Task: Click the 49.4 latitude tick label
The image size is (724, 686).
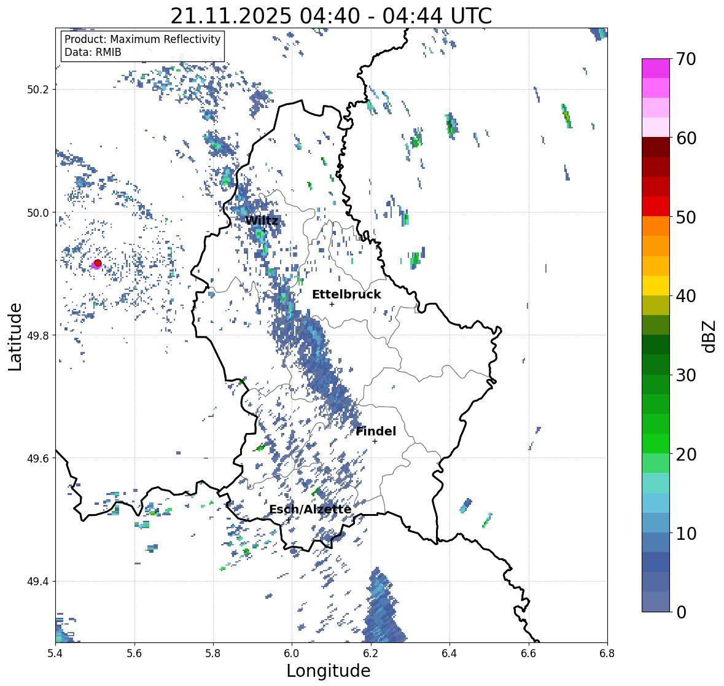Action: [38, 582]
